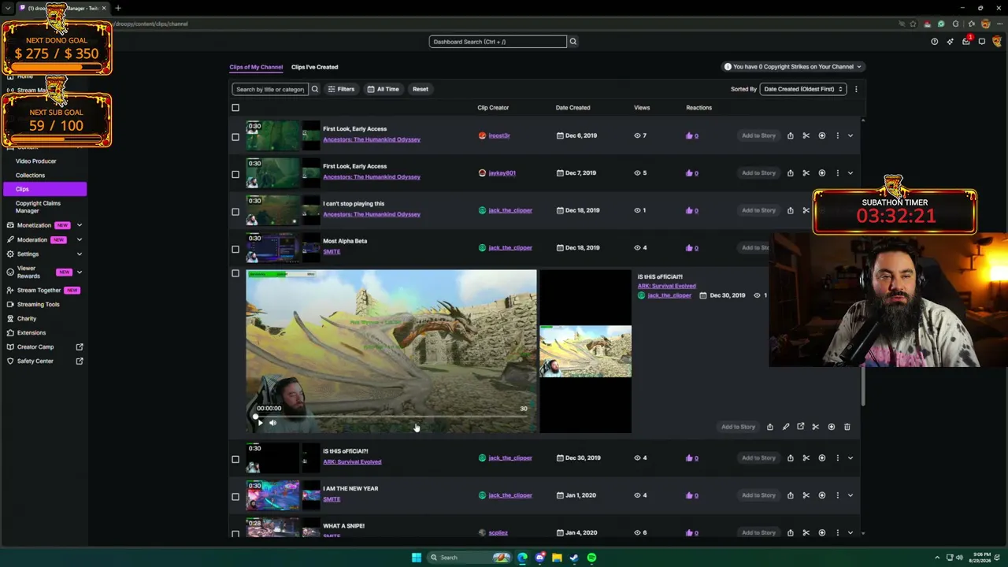Click the circled plus on irooot3r's clip
The height and width of the screenshot is (567, 1008).
821,135
